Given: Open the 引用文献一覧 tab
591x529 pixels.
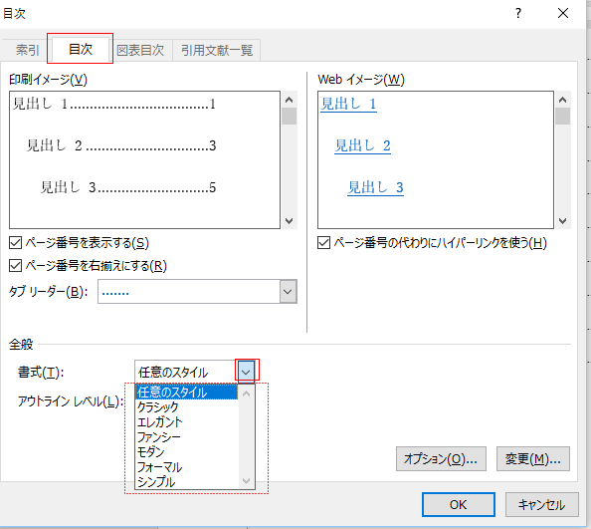Looking at the screenshot, I should [x=217, y=50].
